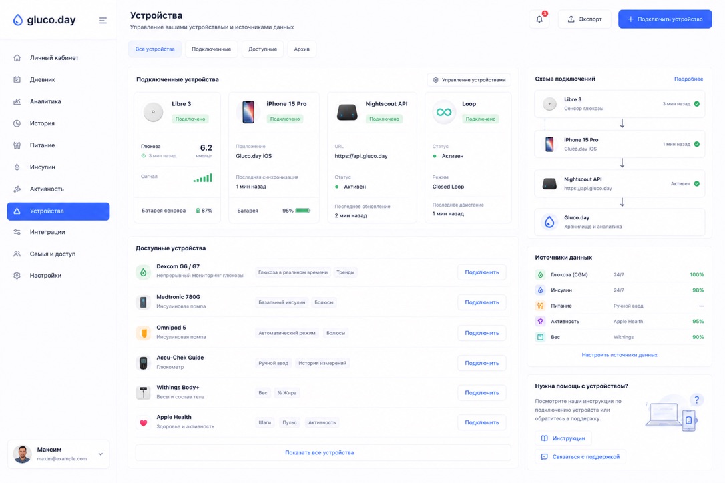Click the glucose value 6.2

pyautogui.click(x=206, y=148)
